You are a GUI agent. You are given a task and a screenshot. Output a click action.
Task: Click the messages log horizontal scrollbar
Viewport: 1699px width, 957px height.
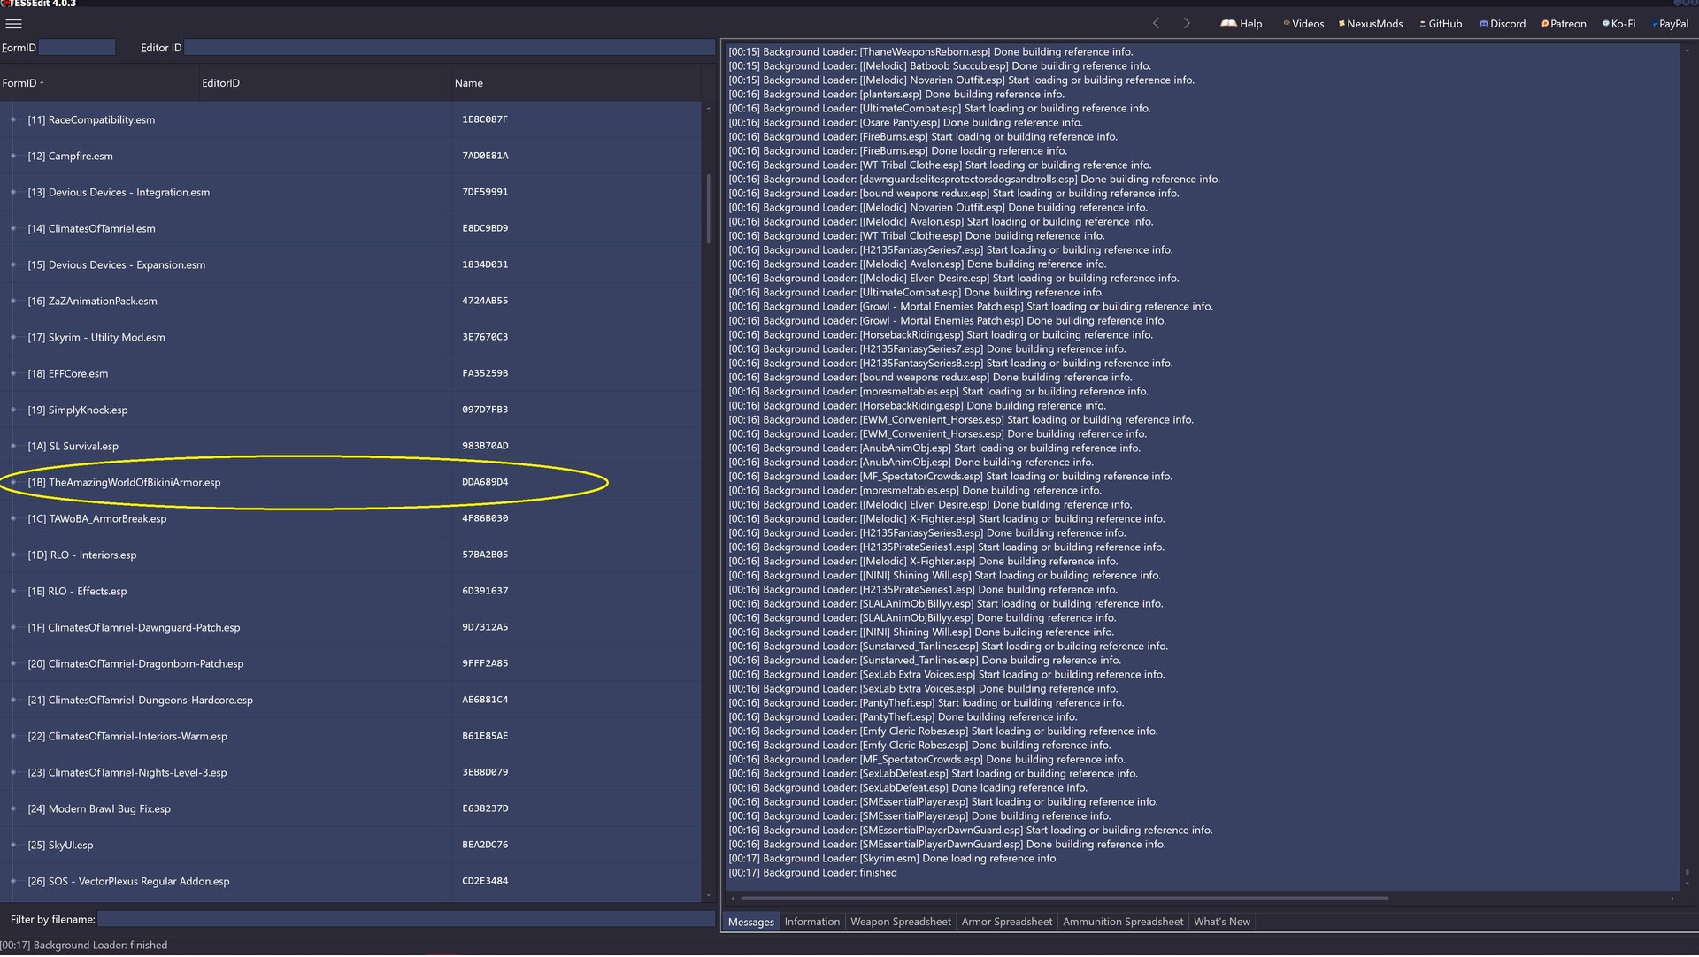click(1064, 898)
